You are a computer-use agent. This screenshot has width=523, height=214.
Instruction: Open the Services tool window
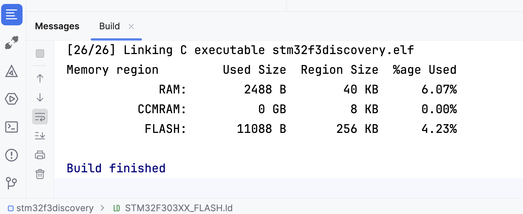(12, 99)
